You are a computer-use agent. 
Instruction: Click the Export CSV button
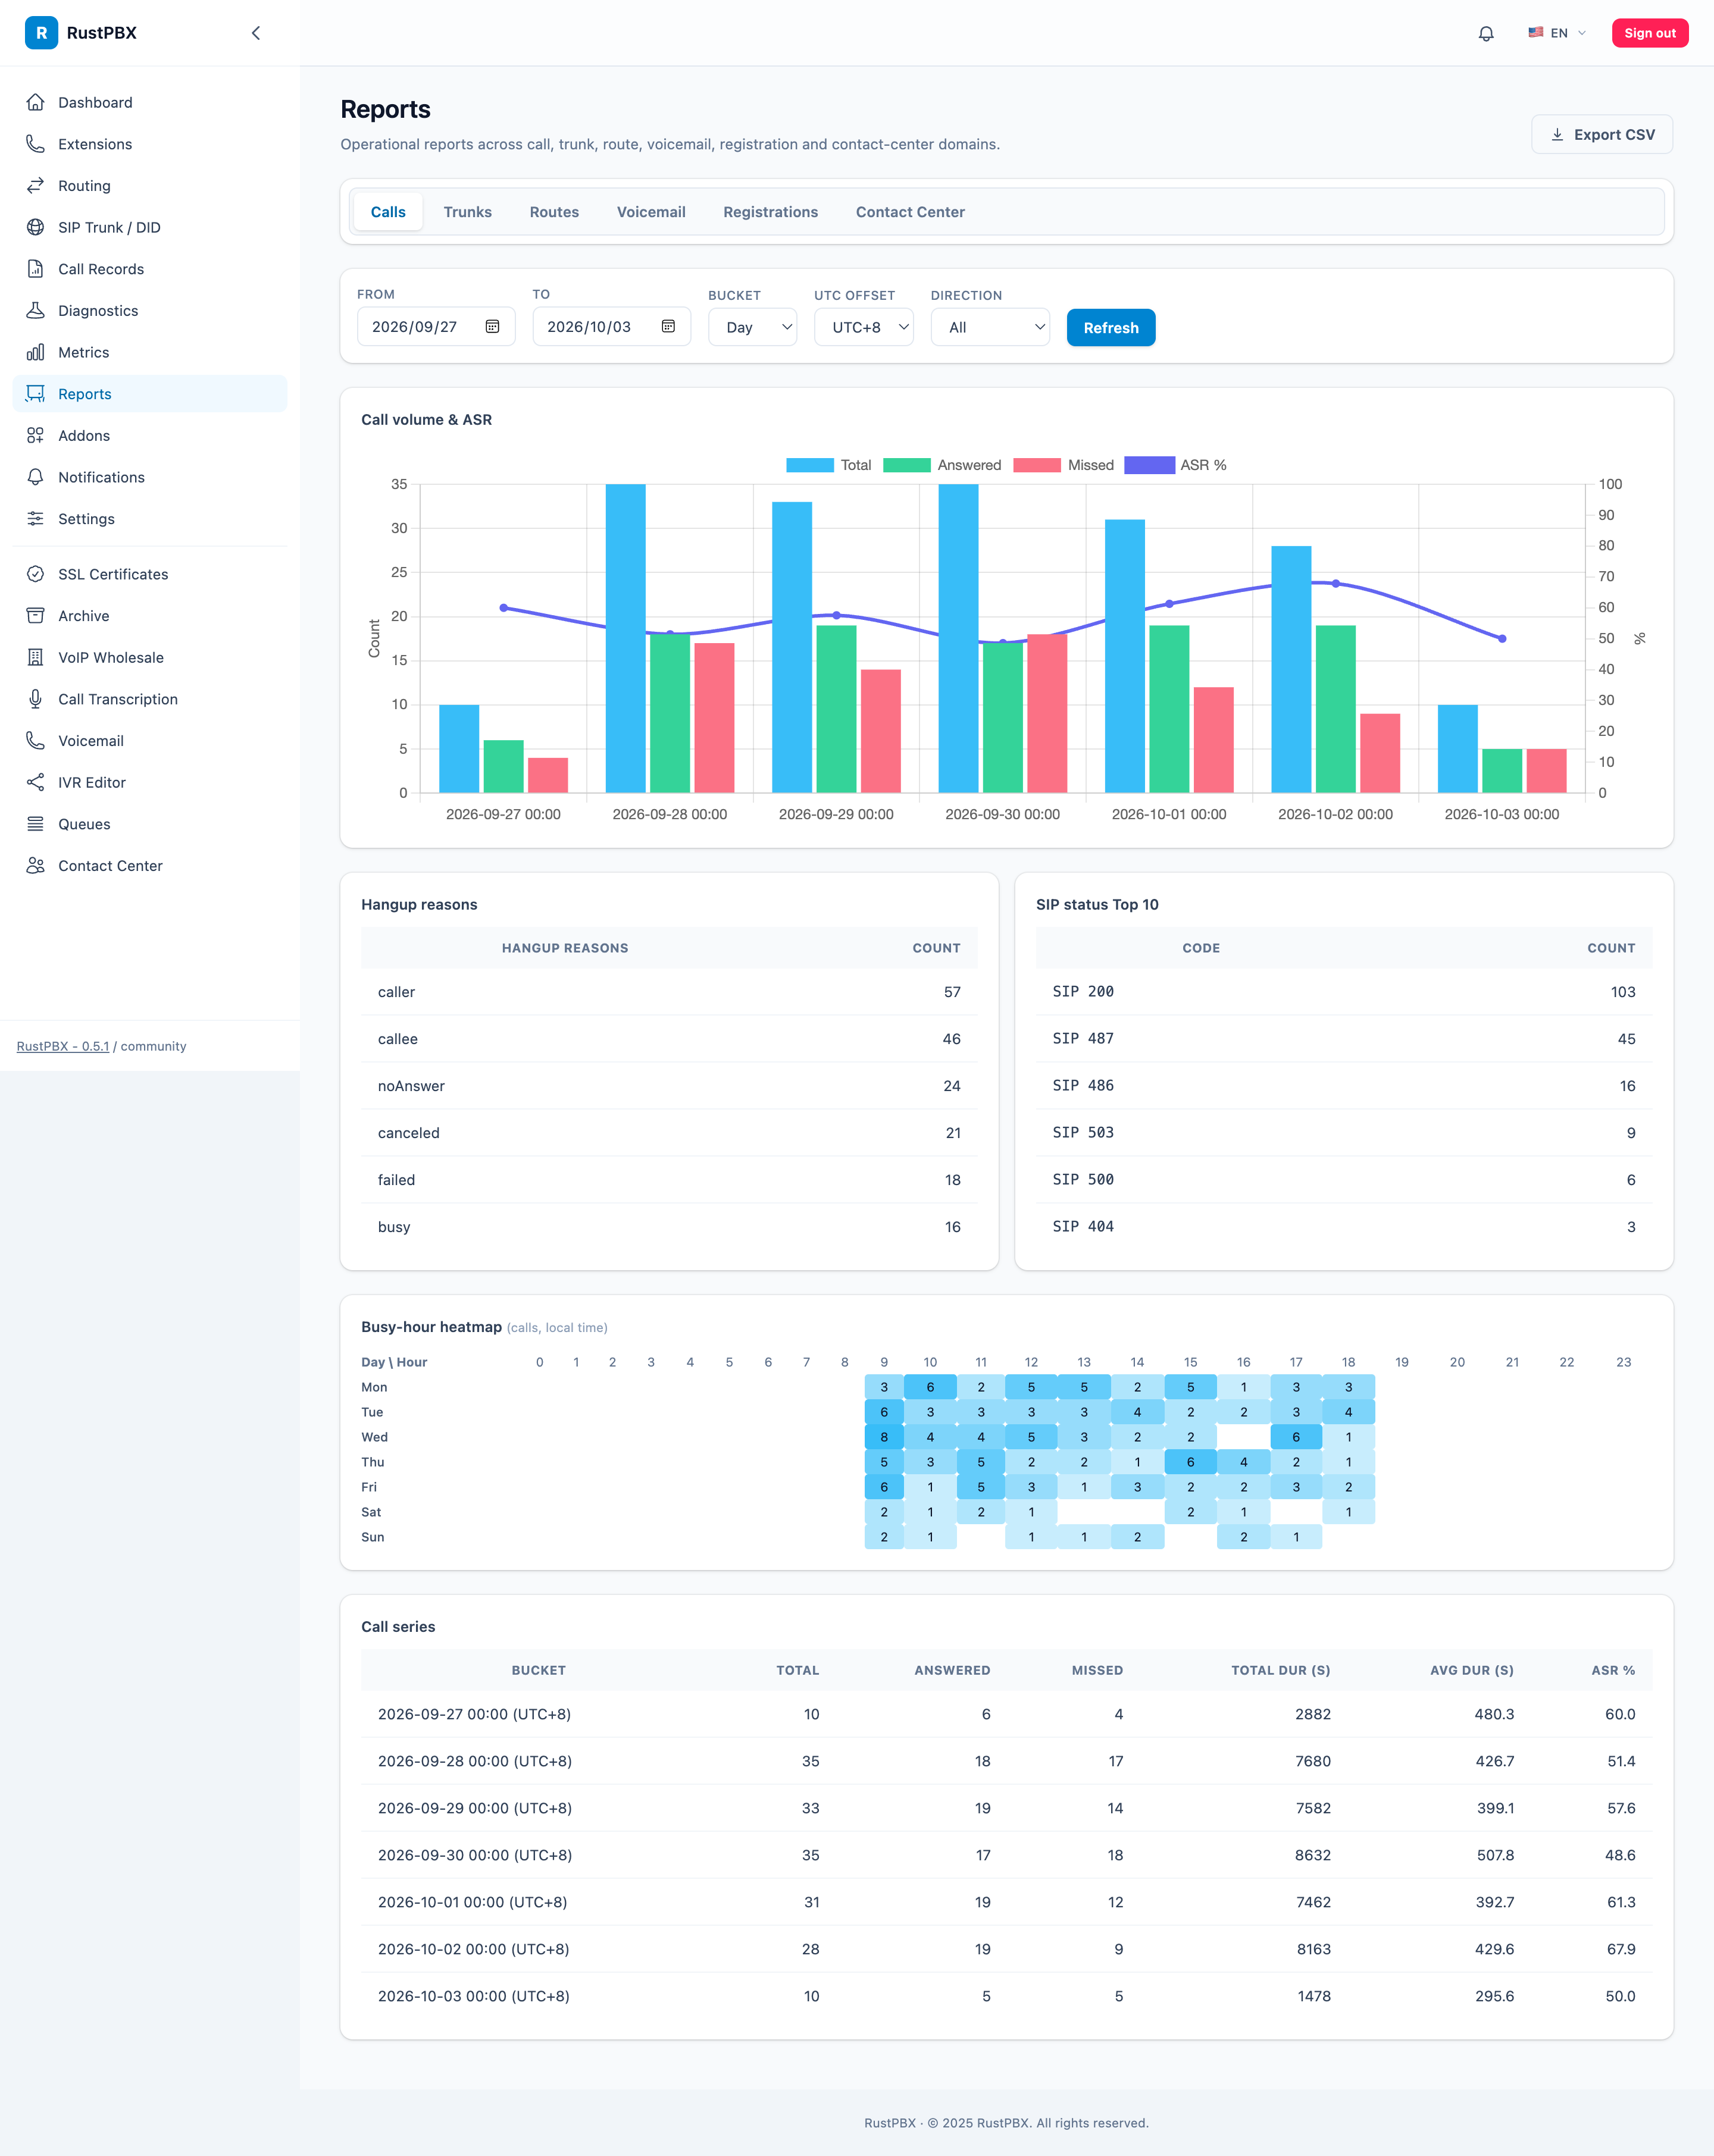tap(1602, 134)
